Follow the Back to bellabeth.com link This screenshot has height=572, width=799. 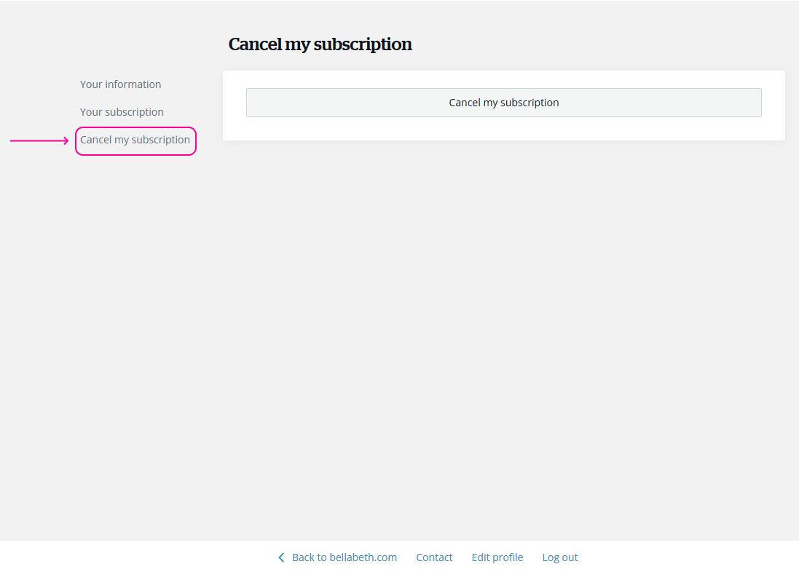click(344, 557)
